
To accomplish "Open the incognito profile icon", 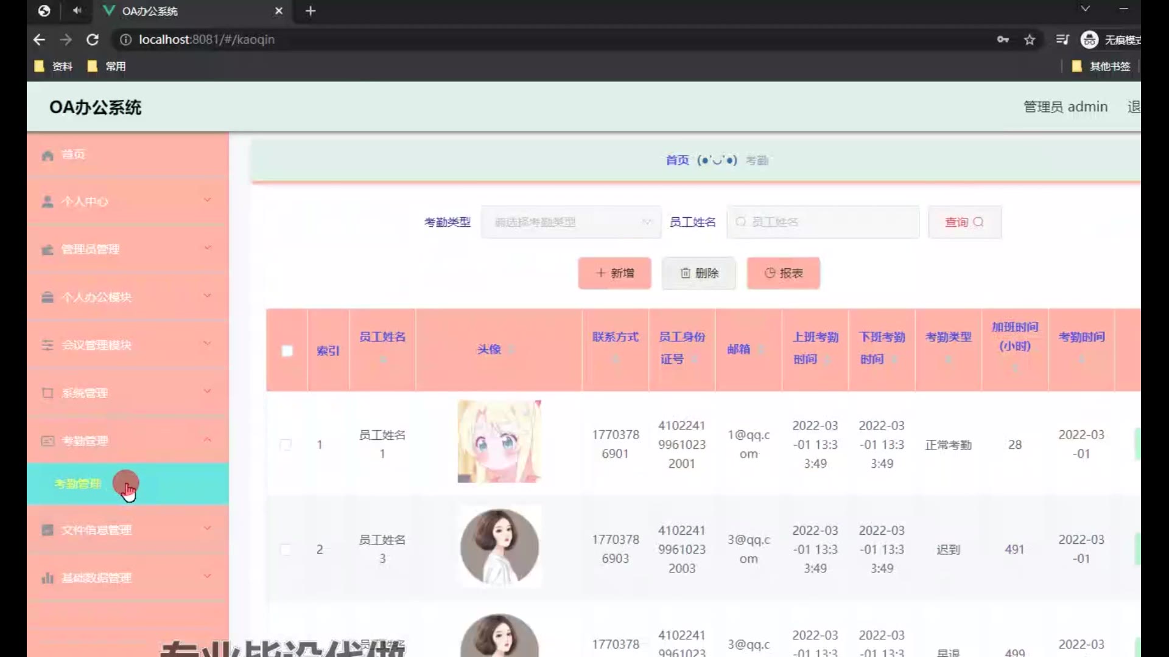I will click(1089, 40).
